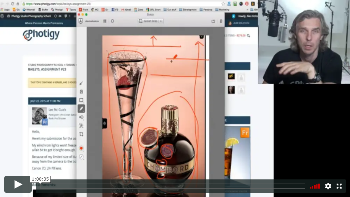The image size is (350, 197).
Task: Open the Marketing bookmarks folder
Action: coord(222,10)
